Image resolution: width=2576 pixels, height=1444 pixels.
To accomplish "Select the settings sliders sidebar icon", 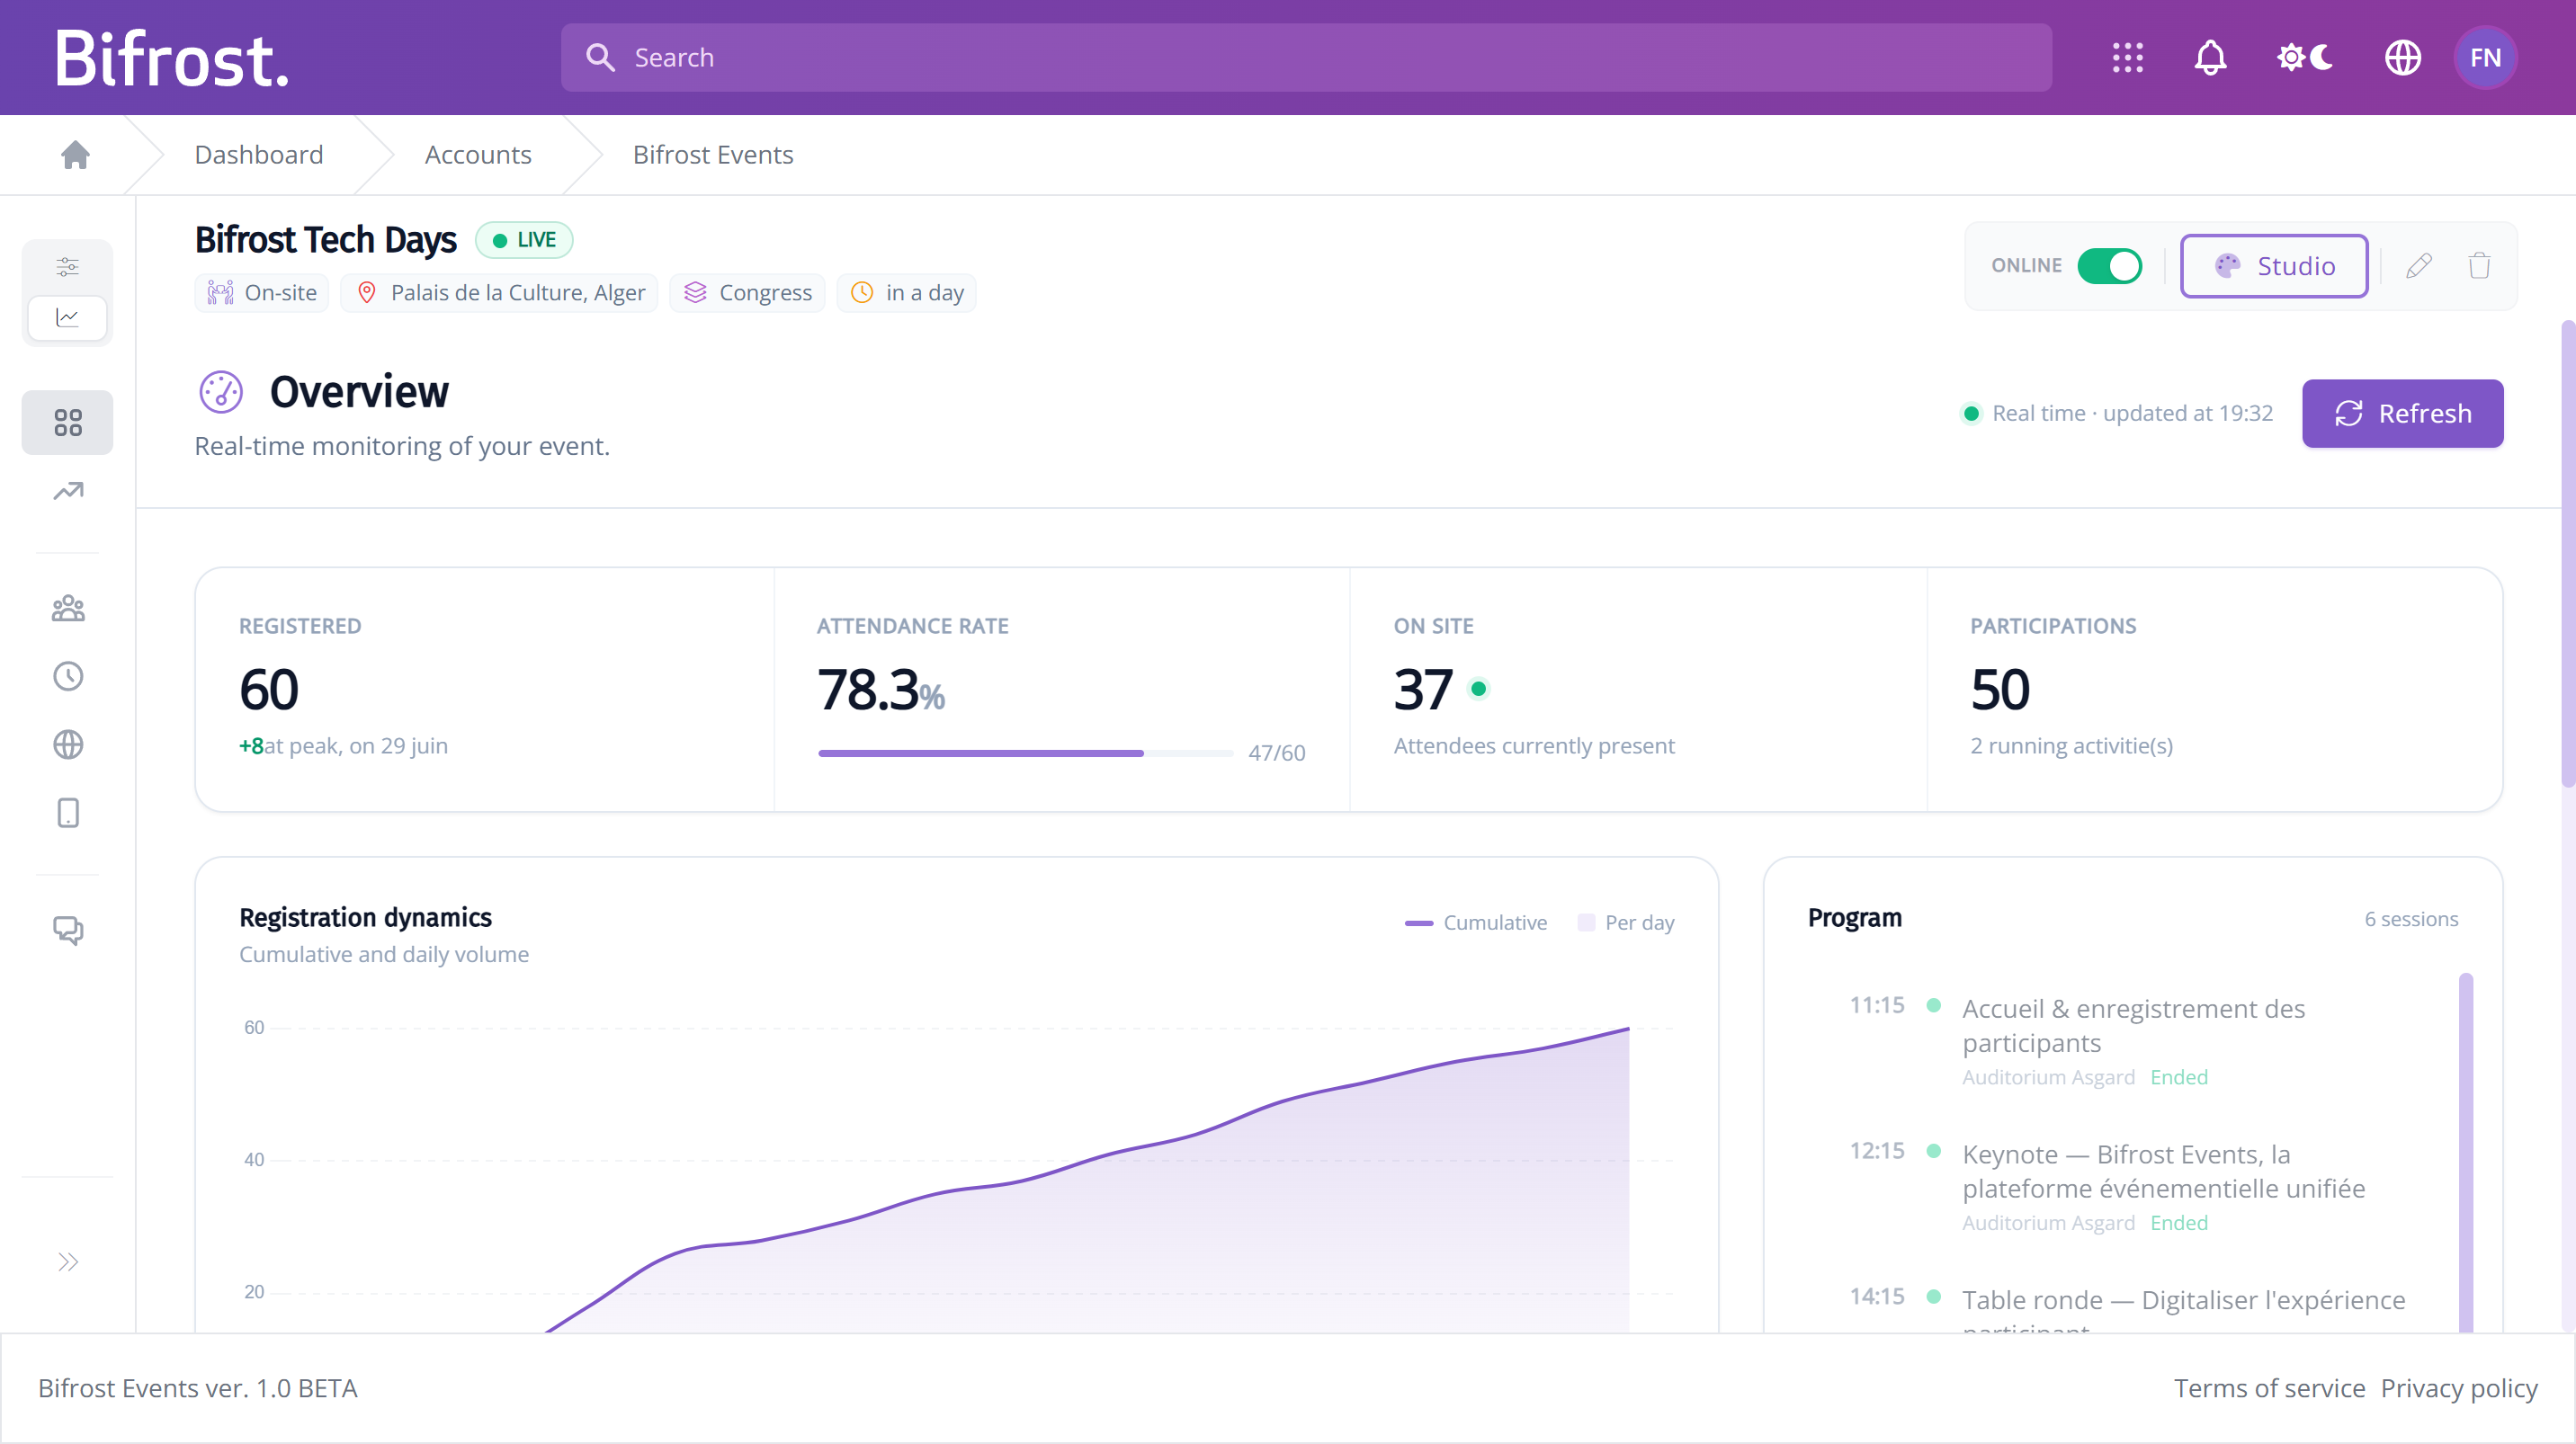I will 67,267.
